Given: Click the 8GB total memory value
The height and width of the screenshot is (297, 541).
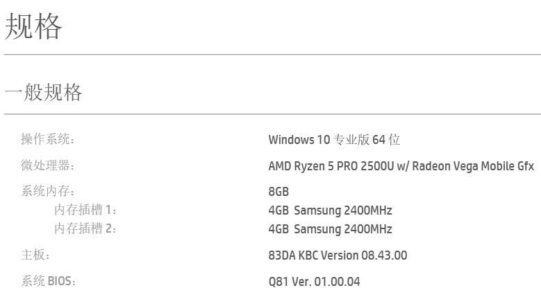Looking at the screenshot, I should pyautogui.click(x=278, y=192).
